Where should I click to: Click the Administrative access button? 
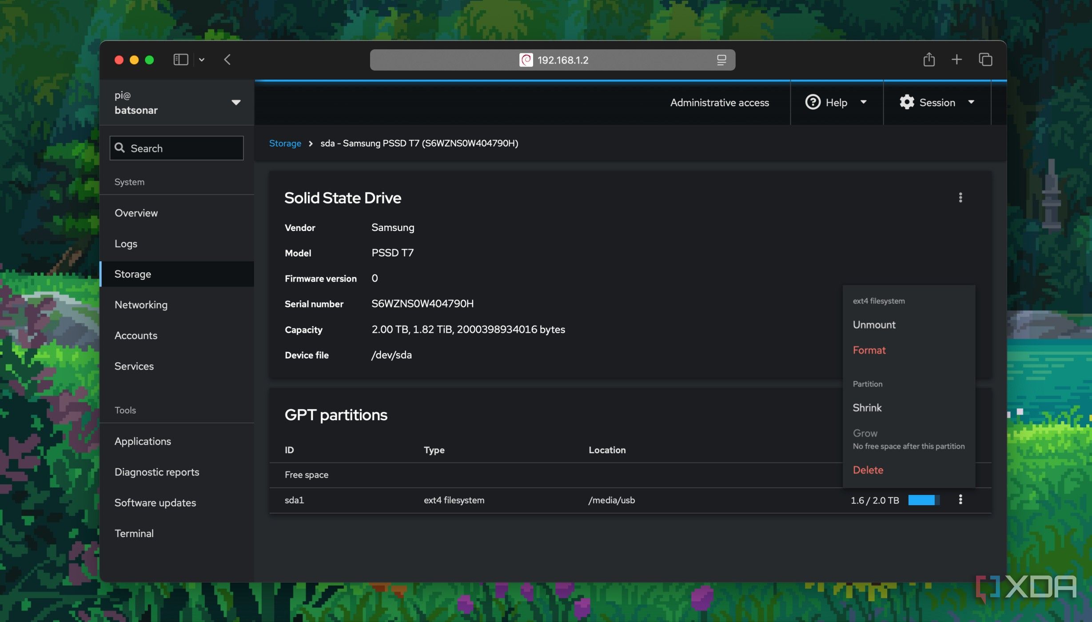(719, 103)
